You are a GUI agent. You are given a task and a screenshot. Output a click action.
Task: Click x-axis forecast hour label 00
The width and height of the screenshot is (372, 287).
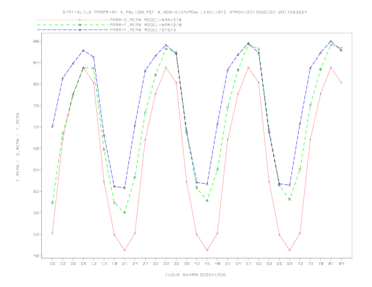click(53, 264)
